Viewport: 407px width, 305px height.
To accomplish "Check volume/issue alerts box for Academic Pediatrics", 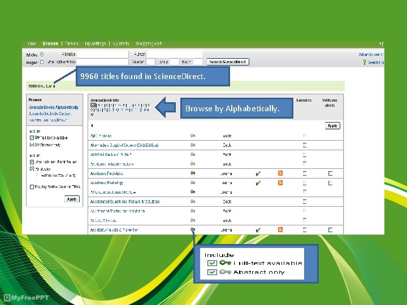I will 330,173.
